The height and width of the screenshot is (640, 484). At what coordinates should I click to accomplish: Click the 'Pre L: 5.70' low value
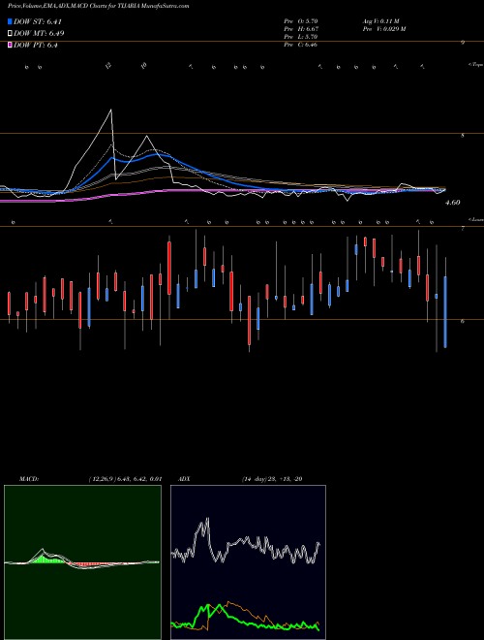pos(301,37)
